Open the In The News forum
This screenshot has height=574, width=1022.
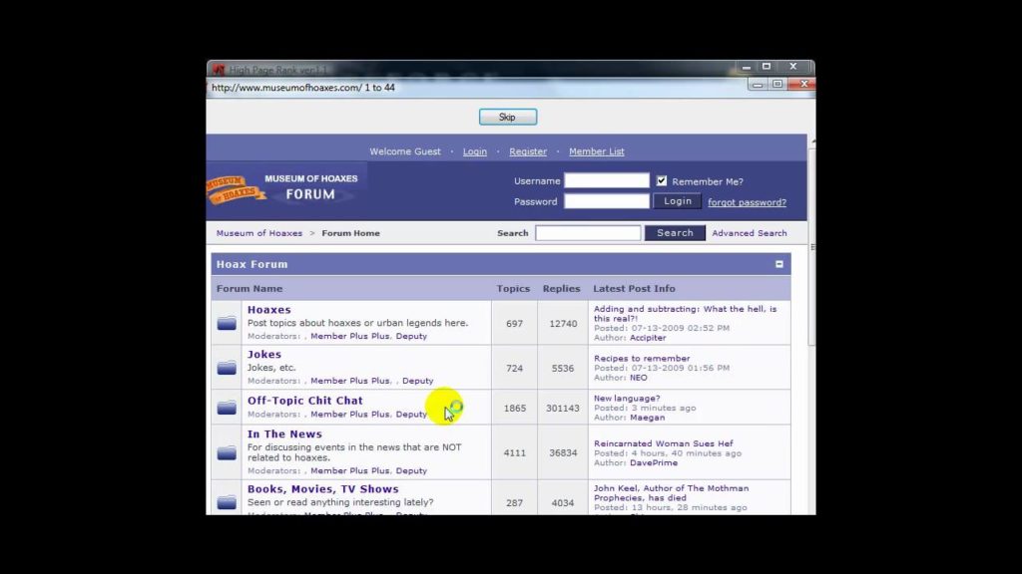[284, 434]
